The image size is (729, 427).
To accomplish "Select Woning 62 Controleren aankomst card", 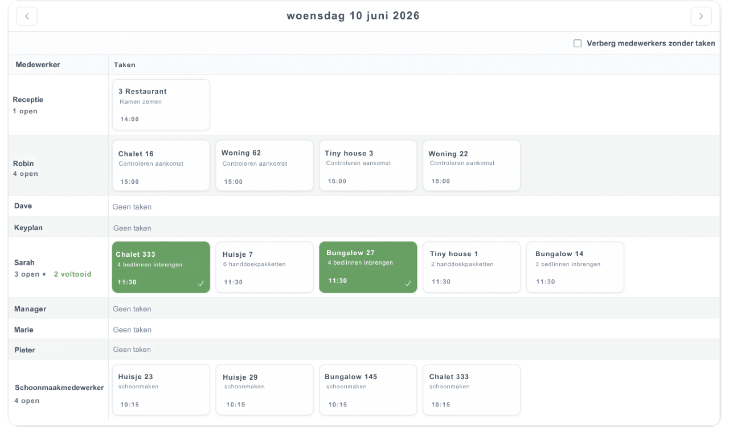I will (265, 165).
